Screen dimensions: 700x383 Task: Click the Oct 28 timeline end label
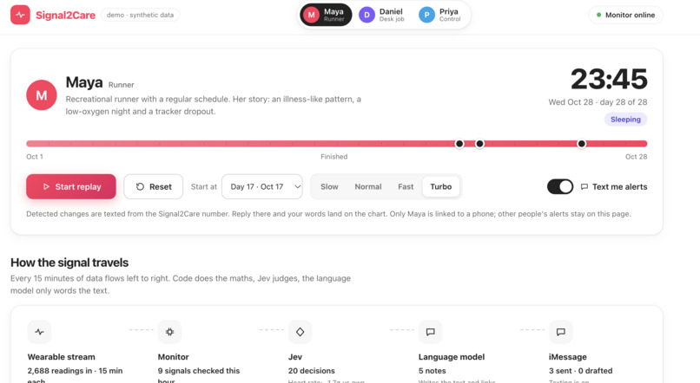pyautogui.click(x=636, y=157)
